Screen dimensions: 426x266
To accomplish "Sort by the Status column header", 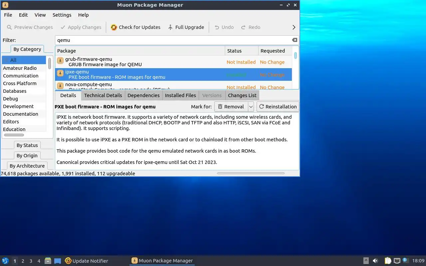I will coord(242,51).
